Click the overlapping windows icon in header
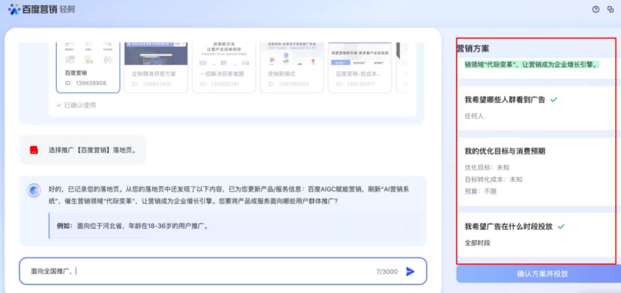The width and height of the screenshot is (621, 293). point(610,10)
